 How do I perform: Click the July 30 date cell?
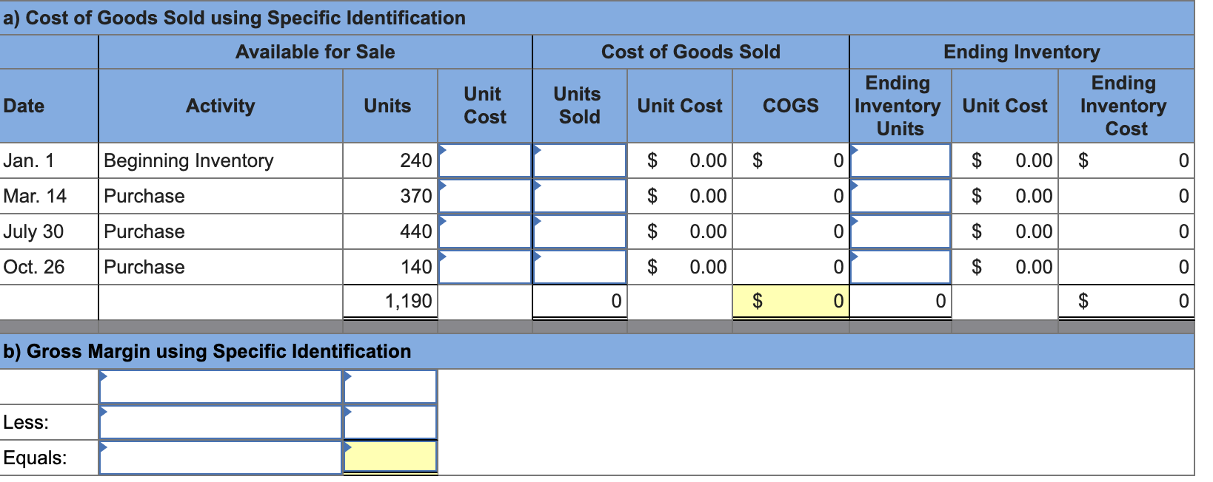(x=49, y=231)
